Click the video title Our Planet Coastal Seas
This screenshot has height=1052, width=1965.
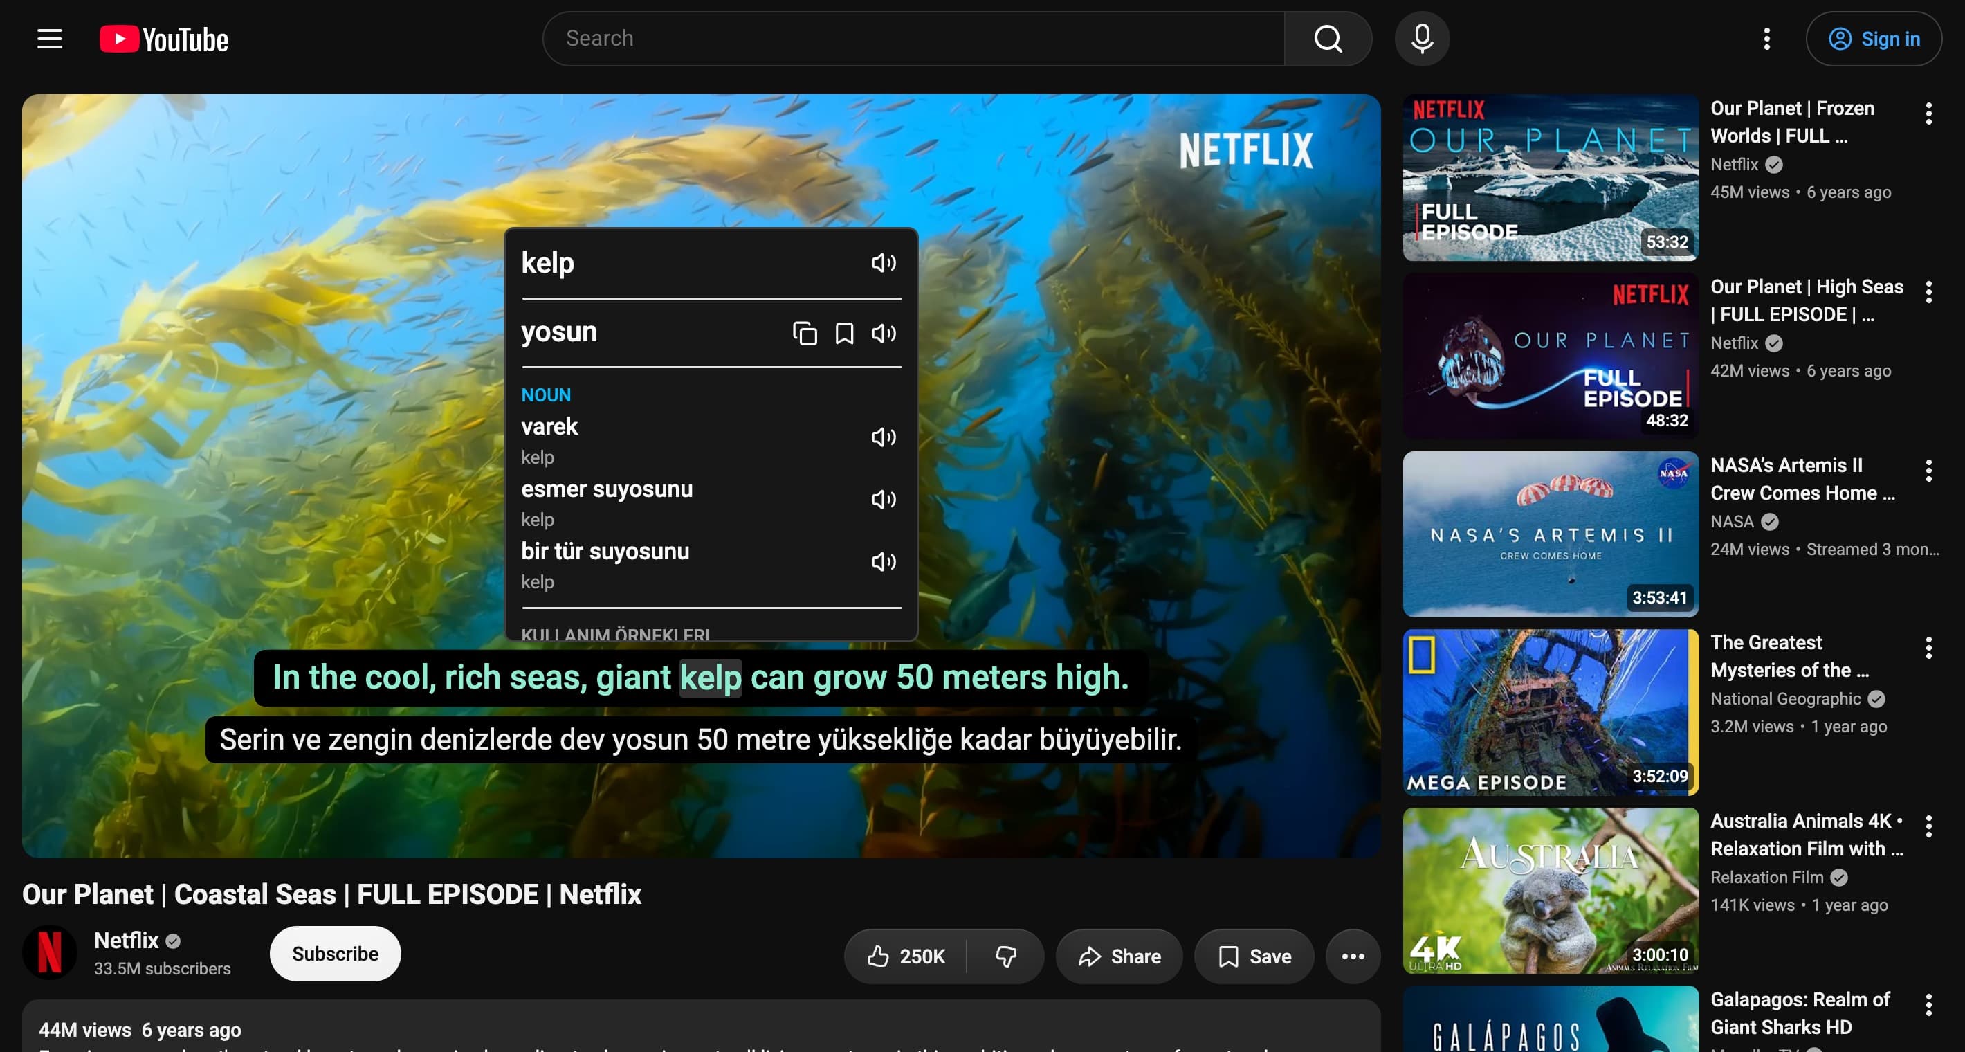pos(332,894)
